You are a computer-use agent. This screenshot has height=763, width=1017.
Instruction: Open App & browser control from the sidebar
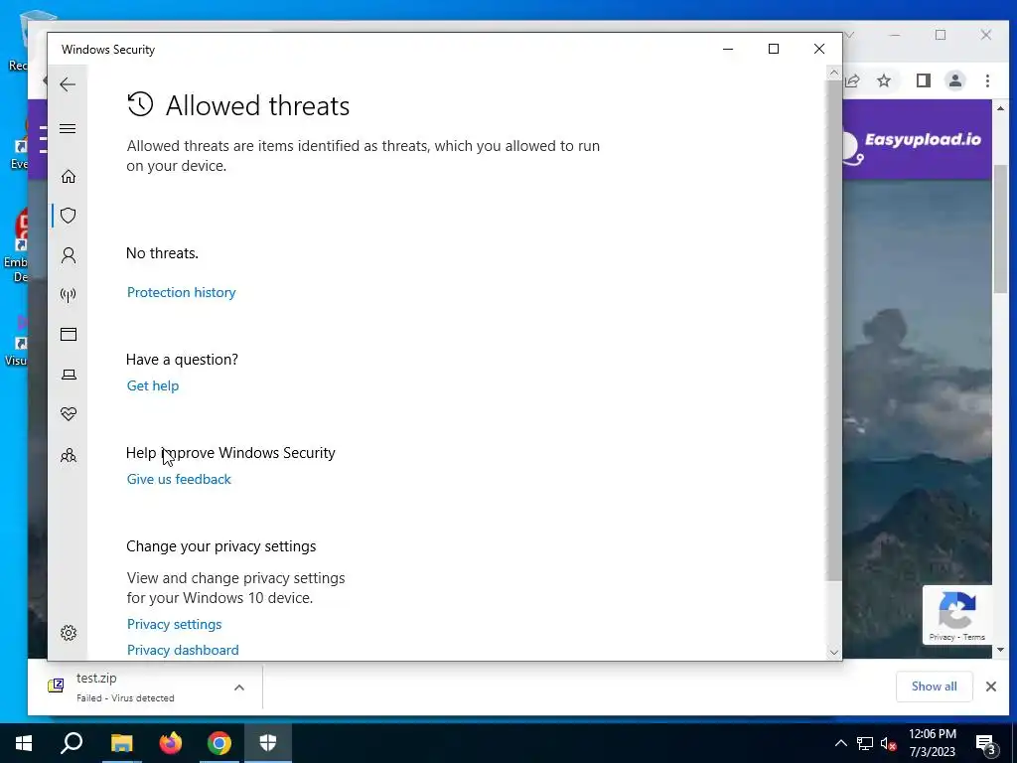(x=69, y=334)
